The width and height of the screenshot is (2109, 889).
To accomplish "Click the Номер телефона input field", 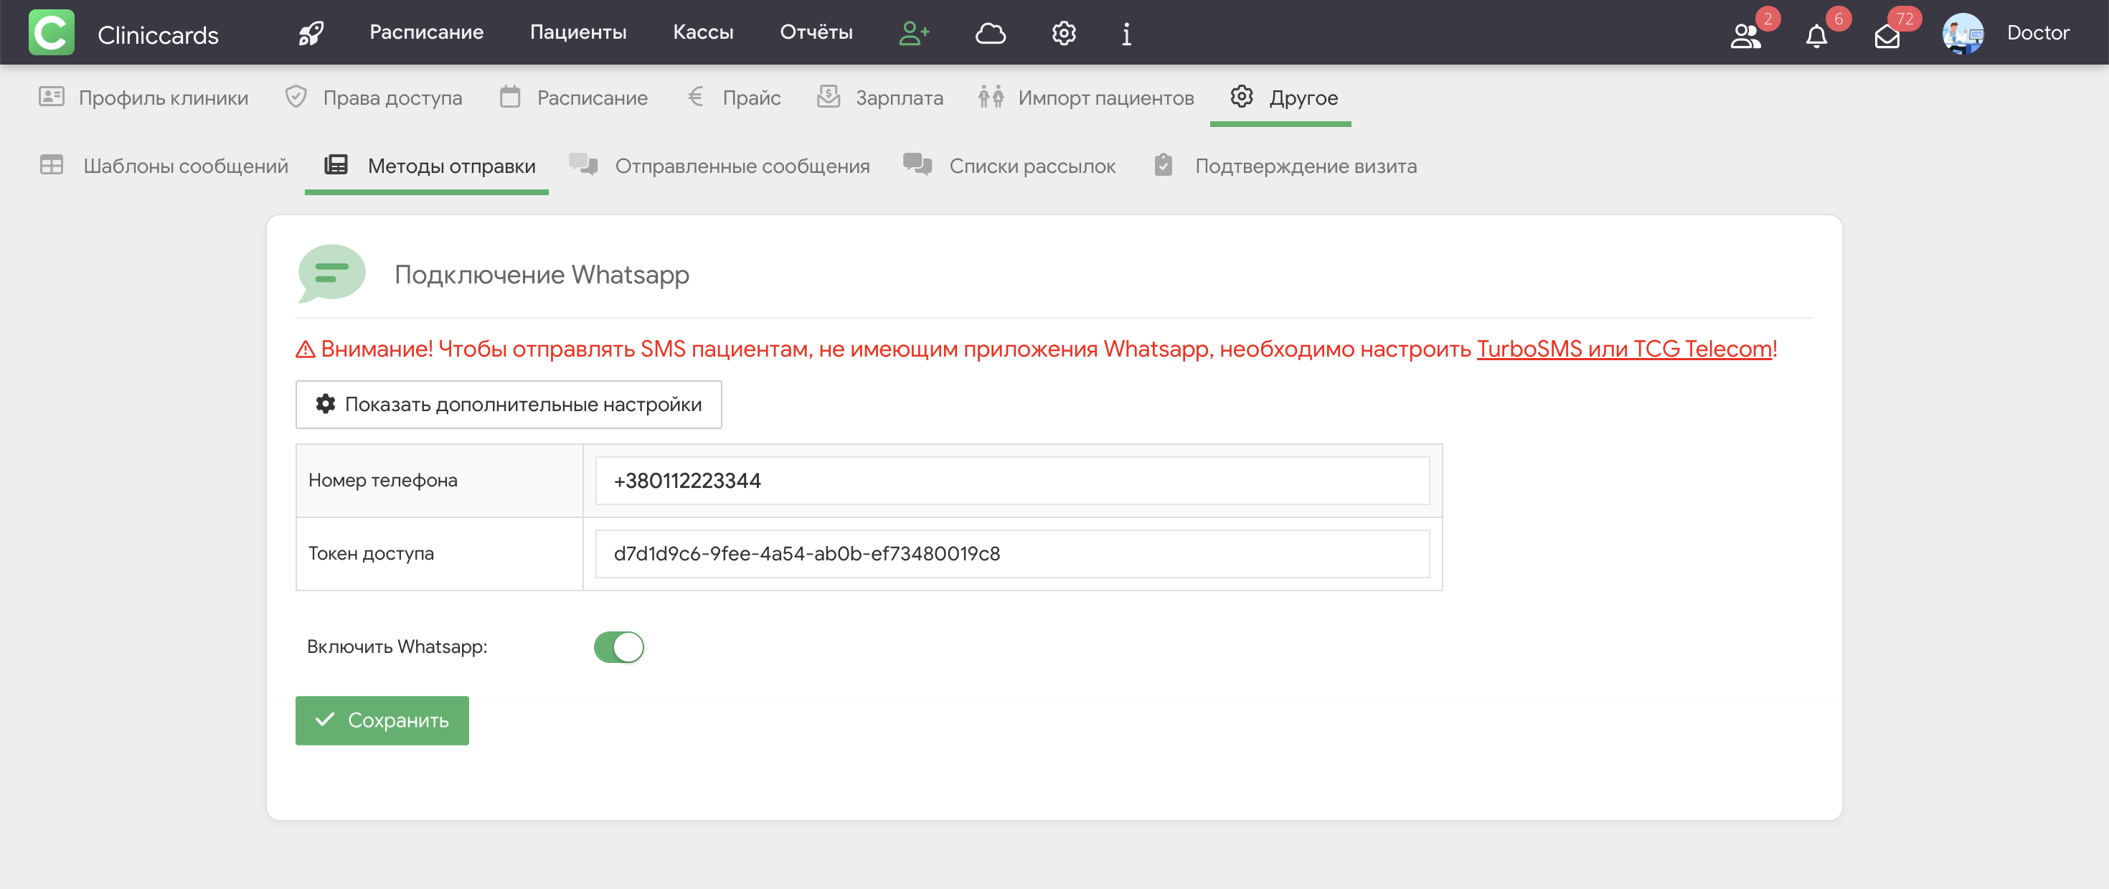I will point(1012,481).
